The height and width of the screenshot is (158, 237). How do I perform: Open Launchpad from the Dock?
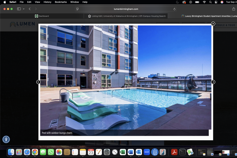click(x=19, y=152)
